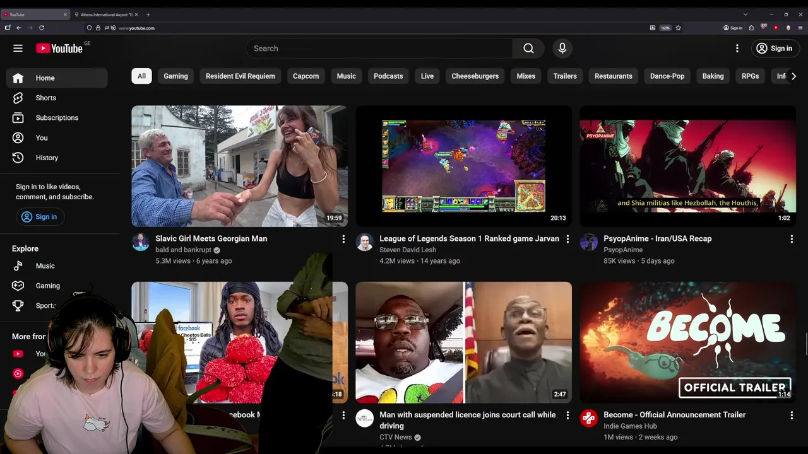Close the YouTube browser tab
The height and width of the screenshot is (454, 808).
(x=65, y=15)
